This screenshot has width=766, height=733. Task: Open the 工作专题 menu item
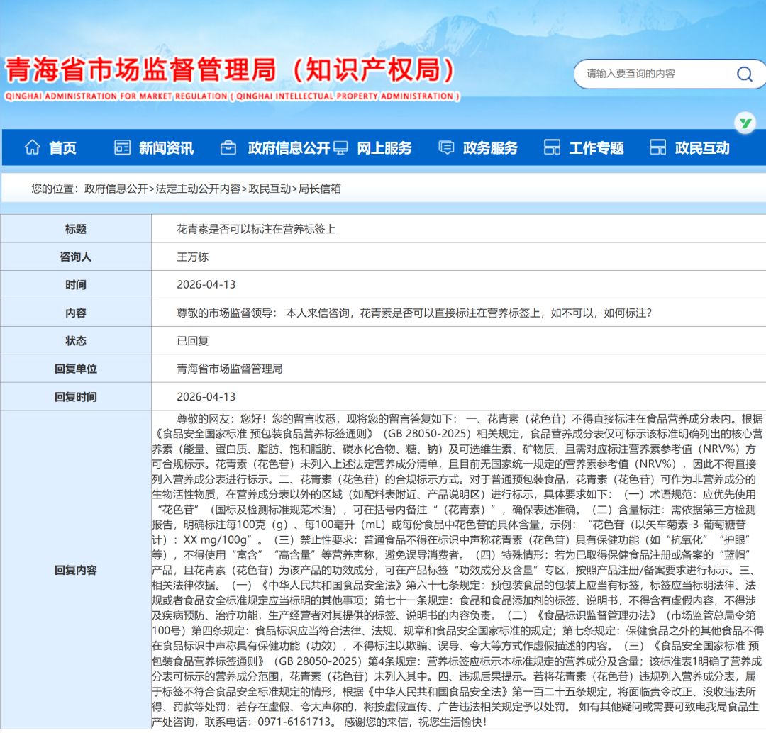pos(596,148)
